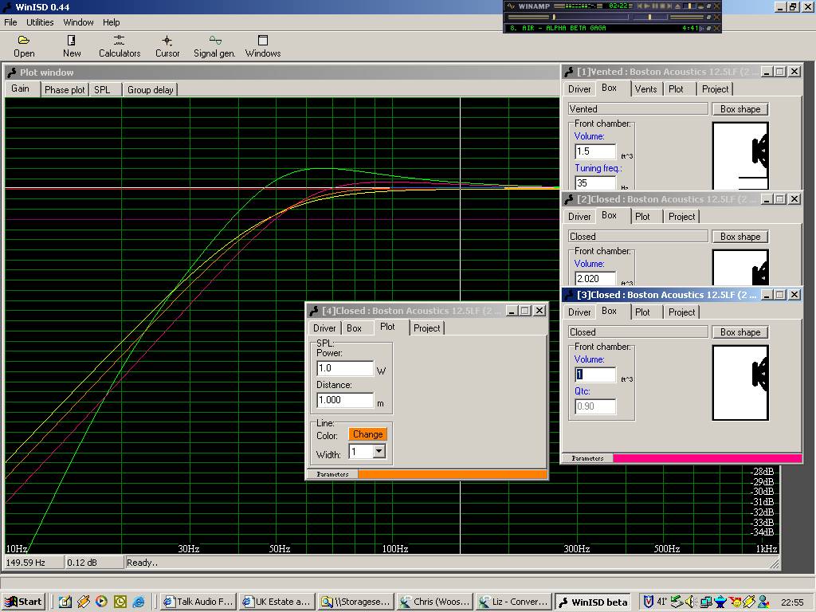The image size is (816, 612).
Task: Click the Open toolbar icon
Action: pyautogui.click(x=24, y=45)
